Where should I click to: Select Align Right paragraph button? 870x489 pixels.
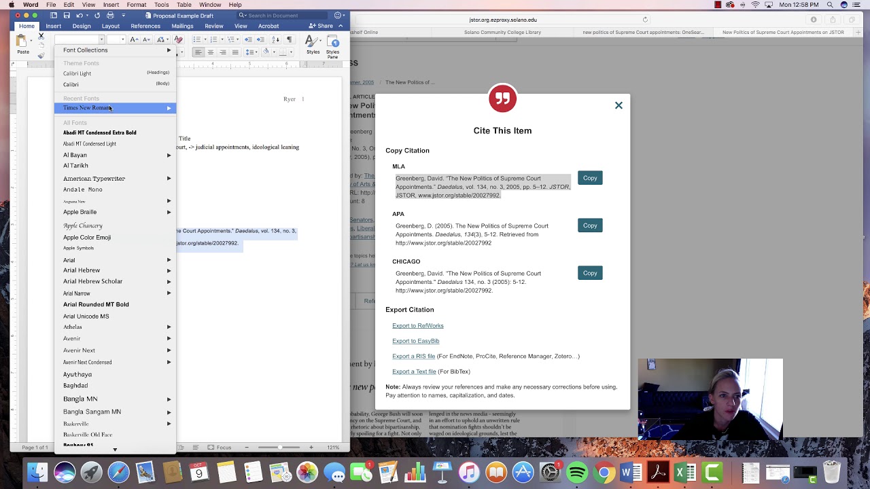tap(223, 52)
